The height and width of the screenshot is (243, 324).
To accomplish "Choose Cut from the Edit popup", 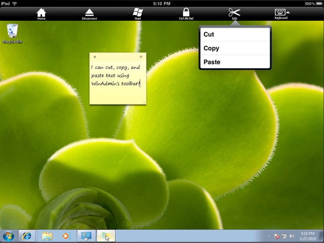I will click(x=235, y=34).
